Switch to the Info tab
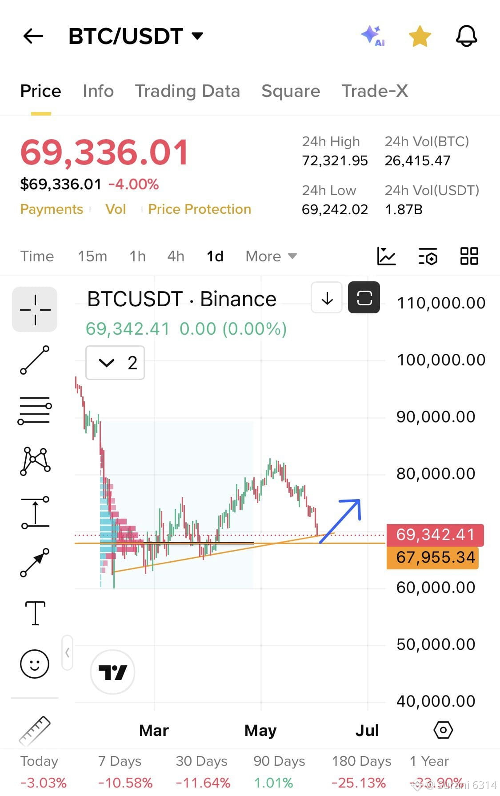The image size is (500, 796). coord(98,91)
